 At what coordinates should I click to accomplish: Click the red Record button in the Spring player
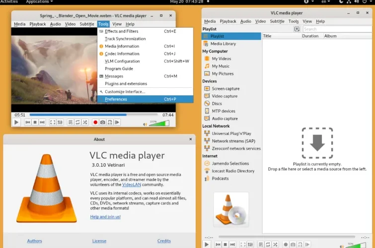(95, 123)
